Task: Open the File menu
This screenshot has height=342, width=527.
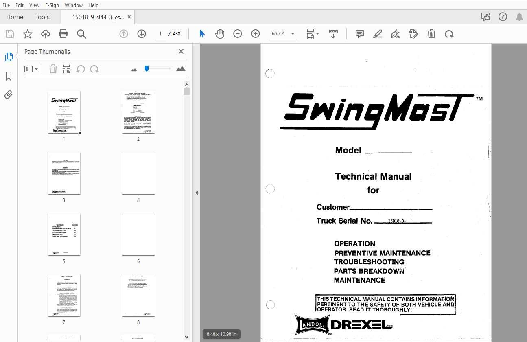Action: 7,5
